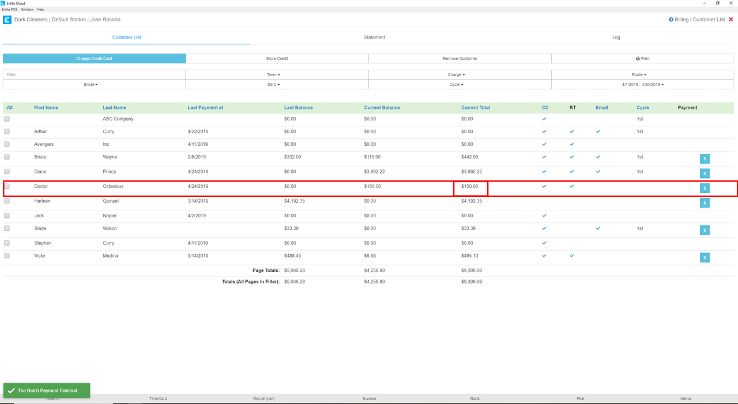Open the Term filter dropdown
738x404 pixels.
tap(277, 74)
